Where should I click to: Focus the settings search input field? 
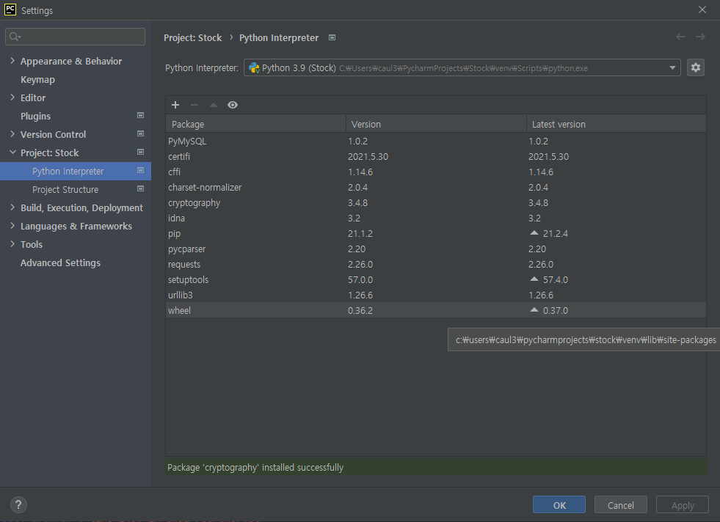pos(76,37)
